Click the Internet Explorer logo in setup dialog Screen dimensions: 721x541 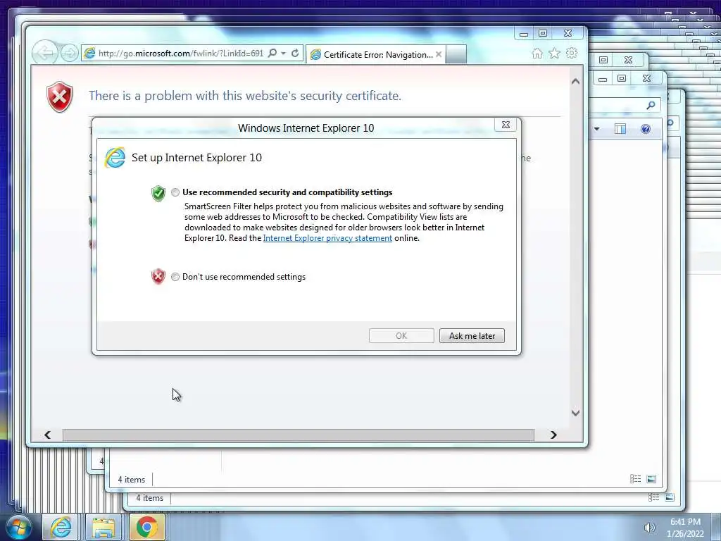coord(115,158)
